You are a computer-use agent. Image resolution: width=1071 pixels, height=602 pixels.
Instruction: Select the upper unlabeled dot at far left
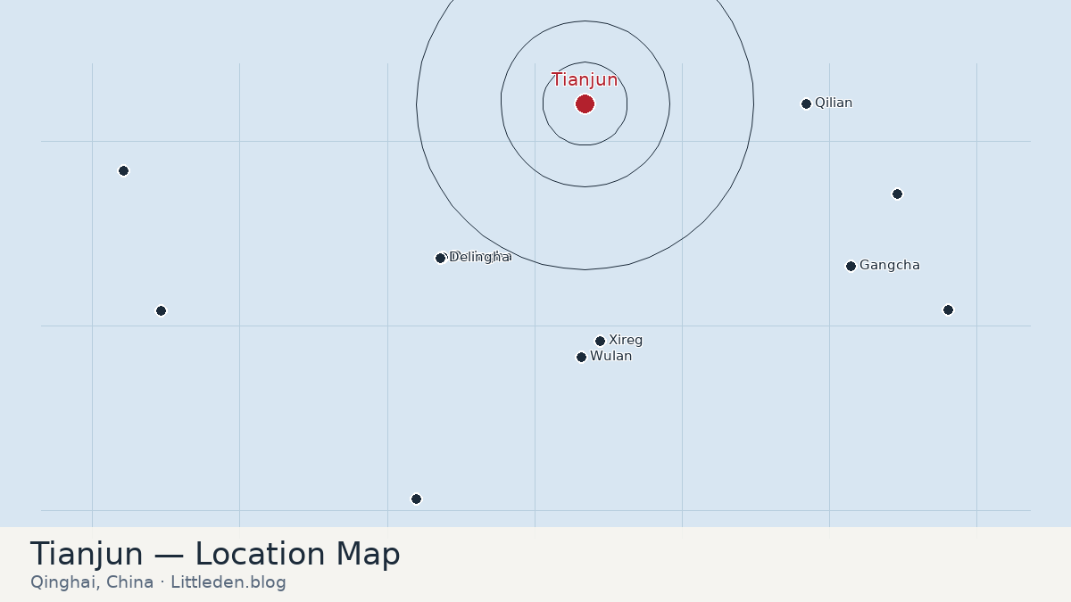(123, 170)
